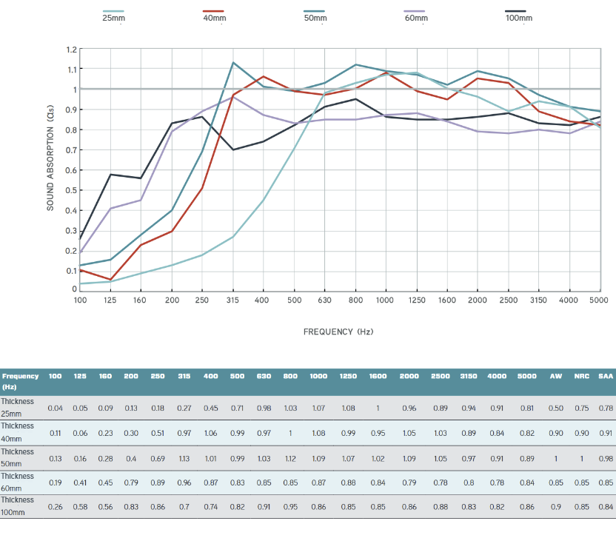The height and width of the screenshot is (538, 616).
Task: Select the SAA column header
Action: (x=605, y=377)
